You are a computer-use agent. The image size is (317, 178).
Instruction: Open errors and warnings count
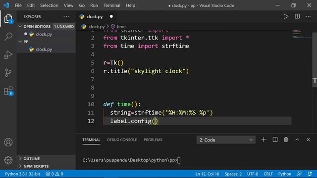(x=54, y=174)
